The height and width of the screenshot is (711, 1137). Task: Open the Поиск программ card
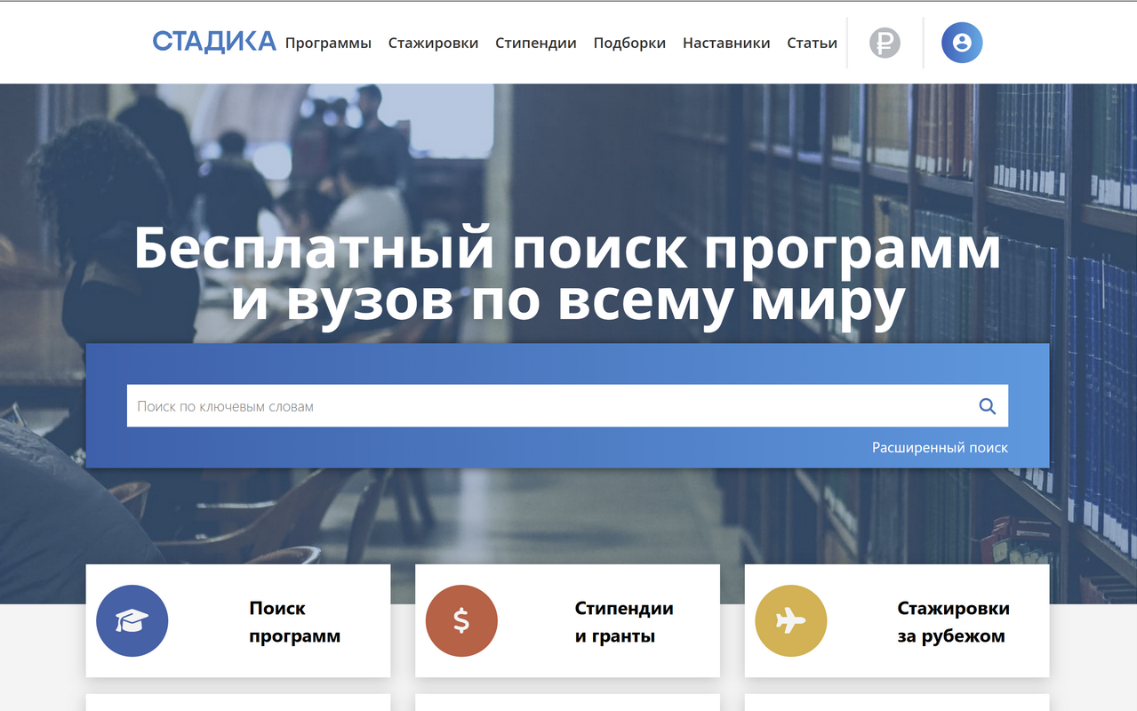(x=238, y=620)
